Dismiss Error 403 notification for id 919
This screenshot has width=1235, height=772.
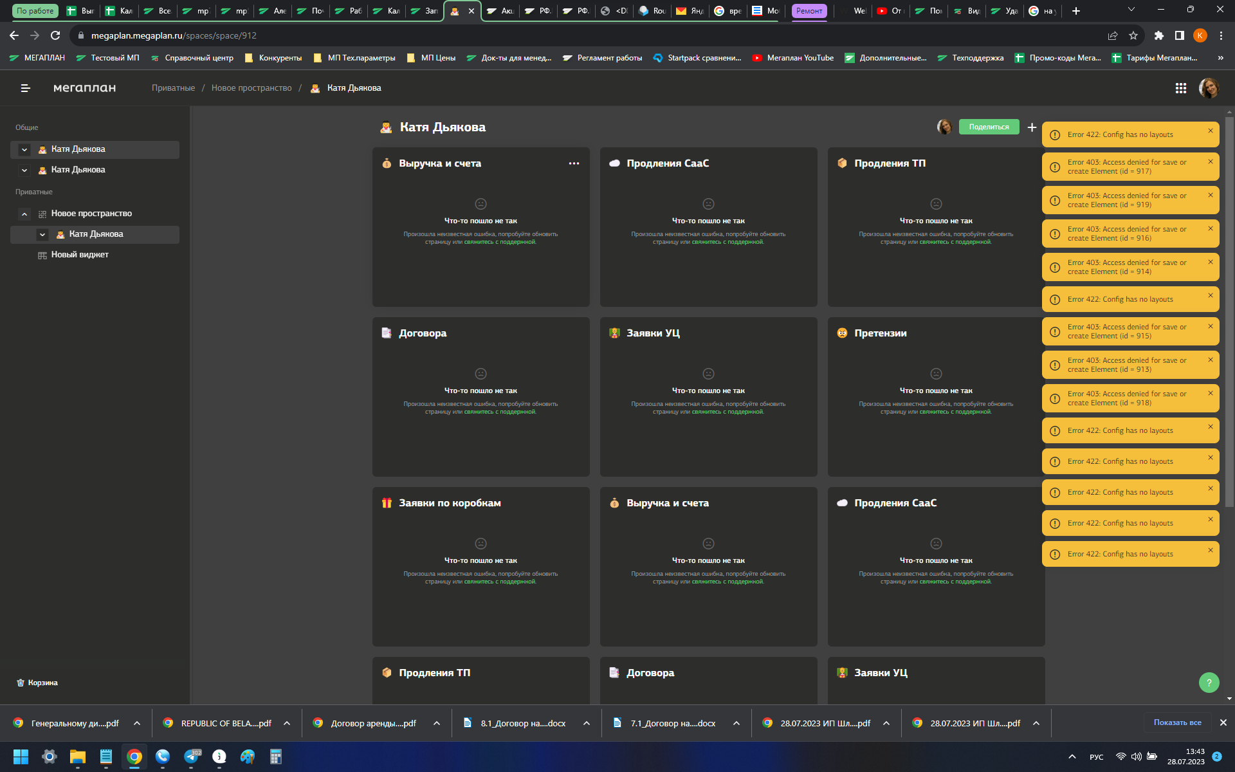1210,195
